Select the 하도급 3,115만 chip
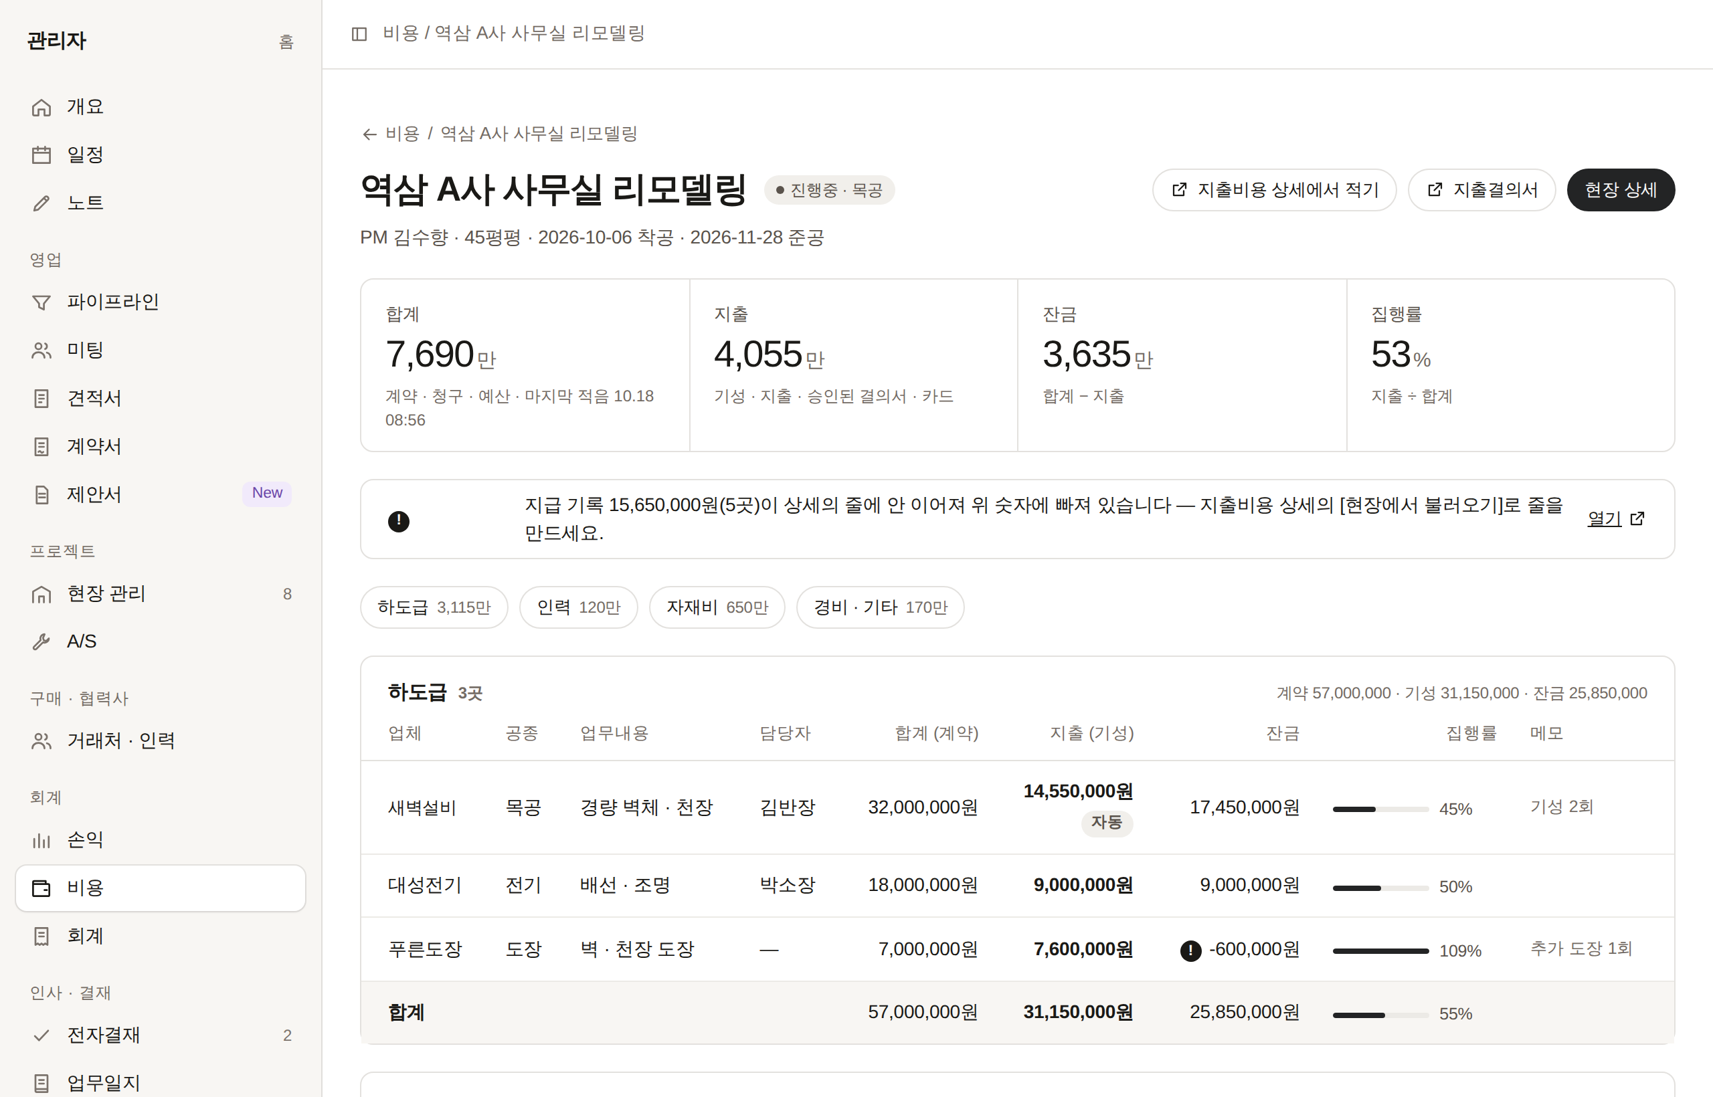This screenshot has width=1713, height=1097. pyautogui.click(x=434, y=607)
